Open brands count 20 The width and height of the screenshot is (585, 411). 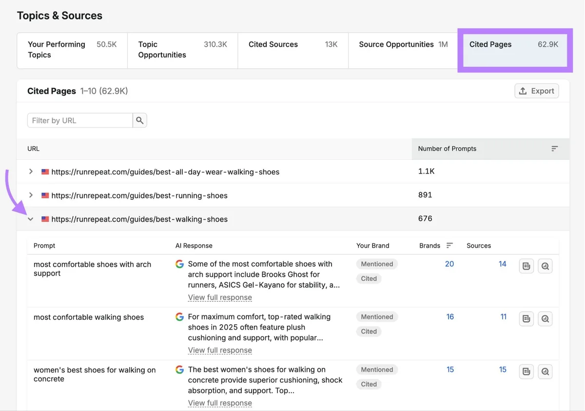click(x=449, y=264)
